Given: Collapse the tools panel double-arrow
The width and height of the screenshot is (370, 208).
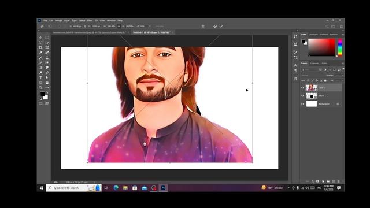Looking at the screenshot, I should tap(39, 31).
